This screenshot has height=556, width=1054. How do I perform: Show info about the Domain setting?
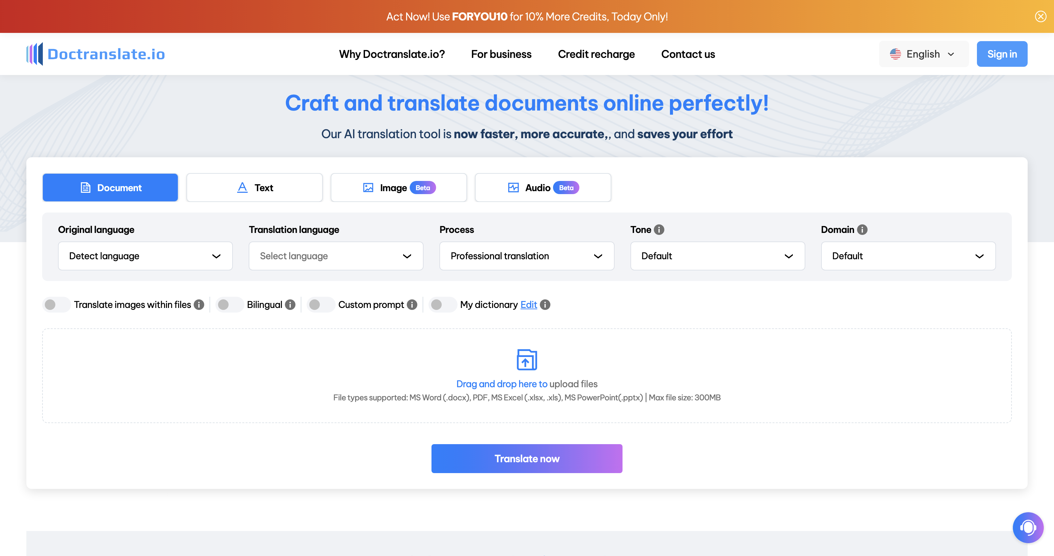click(x=862, y=230)
